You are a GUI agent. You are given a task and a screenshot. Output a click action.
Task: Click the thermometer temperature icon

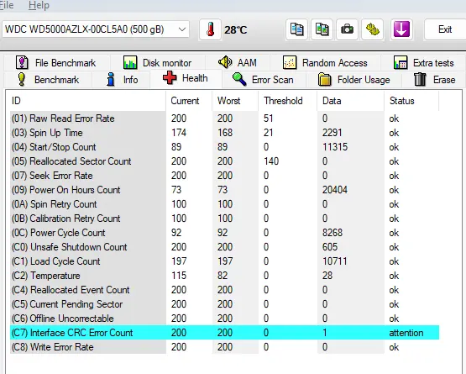click(210, 29)
